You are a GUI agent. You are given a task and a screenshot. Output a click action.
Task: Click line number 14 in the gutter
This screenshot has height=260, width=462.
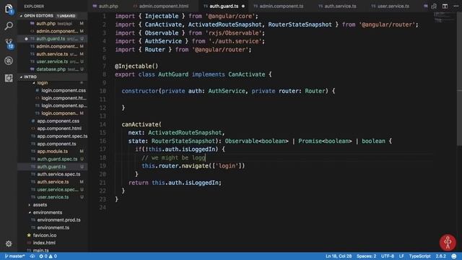click(103, 124)
